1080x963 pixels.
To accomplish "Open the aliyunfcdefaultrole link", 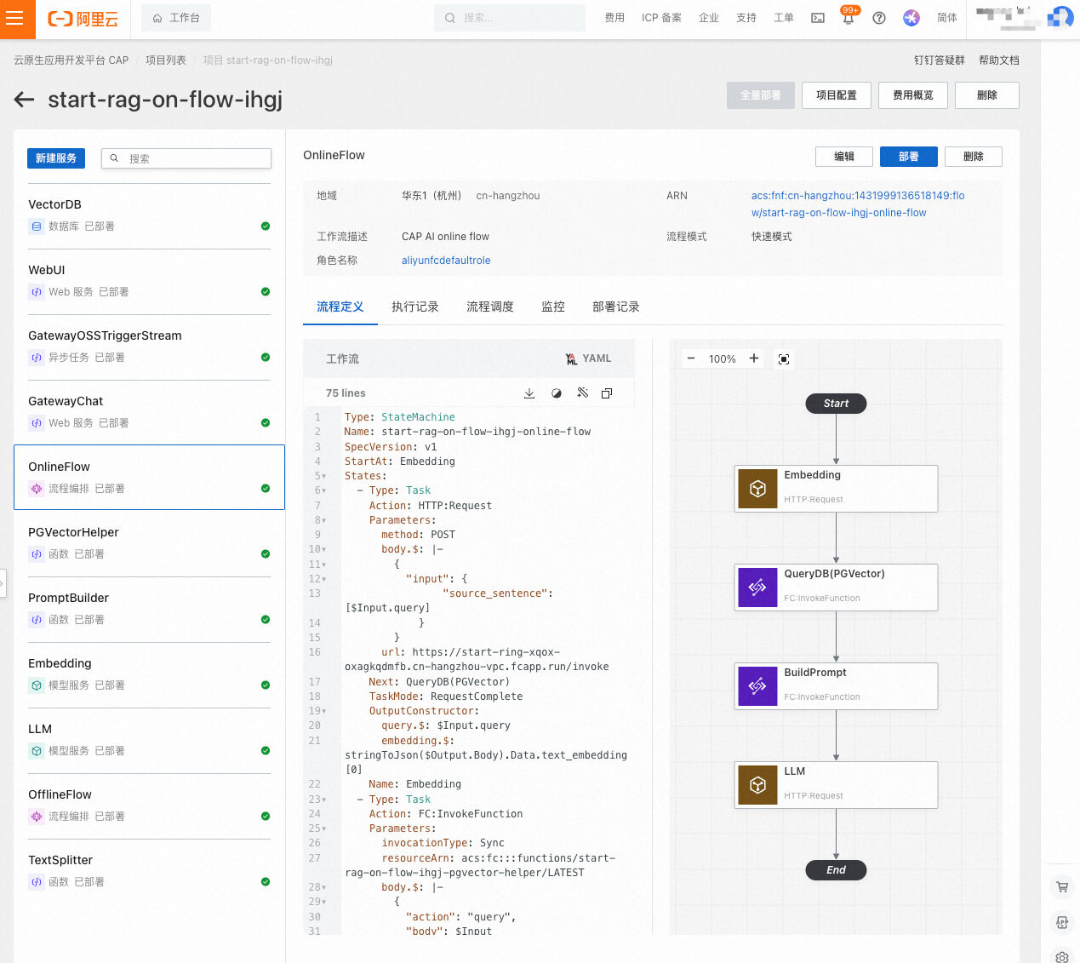I will (x=446, y=261).
